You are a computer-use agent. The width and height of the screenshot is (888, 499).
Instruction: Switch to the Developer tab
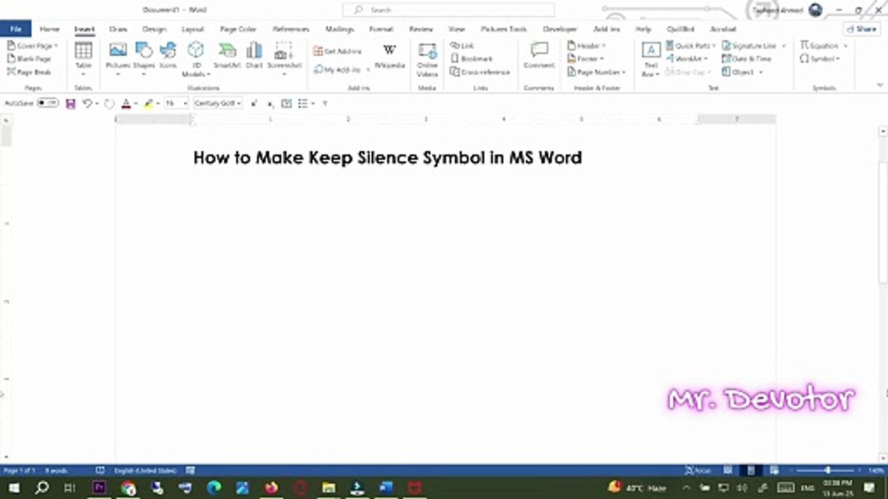(560, 29)
